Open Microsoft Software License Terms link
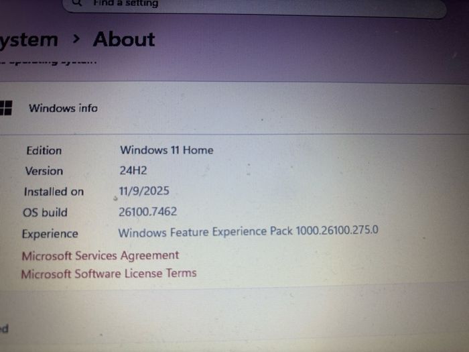Image resolution: width=469 pixels, height=352 pixels. coord(109,274)
